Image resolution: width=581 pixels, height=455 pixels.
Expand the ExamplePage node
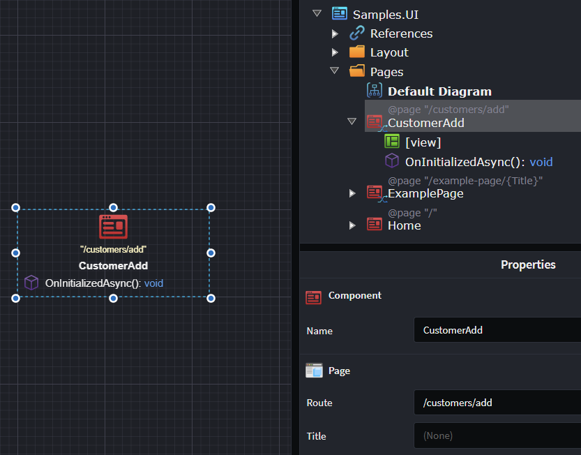pyautogui.click(x=352, y=193)
